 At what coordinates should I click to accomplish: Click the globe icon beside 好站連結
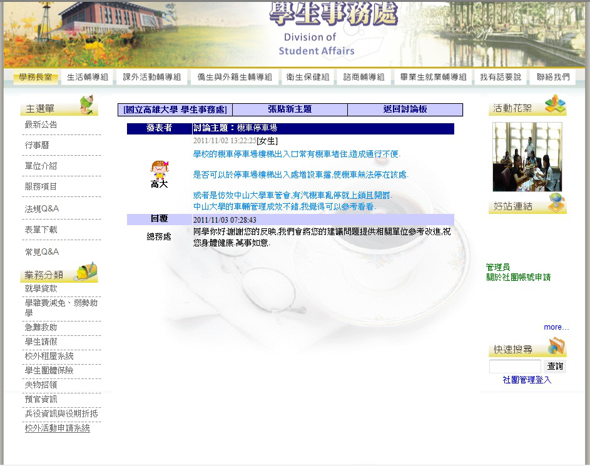[x=557, y=202]
